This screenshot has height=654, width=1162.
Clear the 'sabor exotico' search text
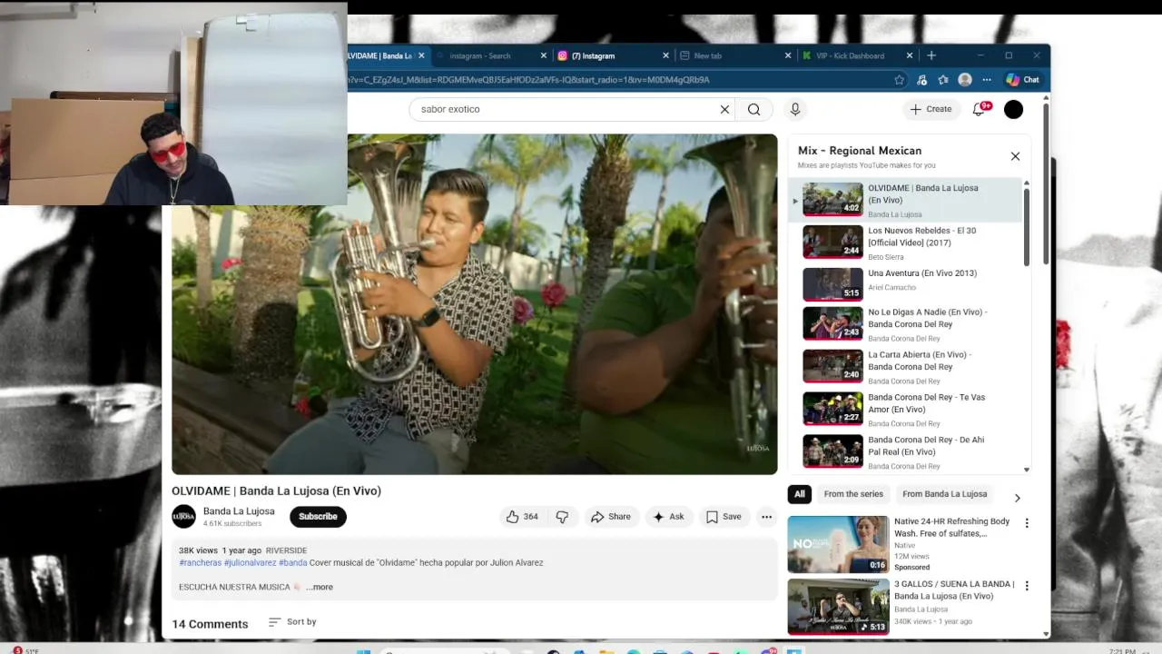coord(724,109)
